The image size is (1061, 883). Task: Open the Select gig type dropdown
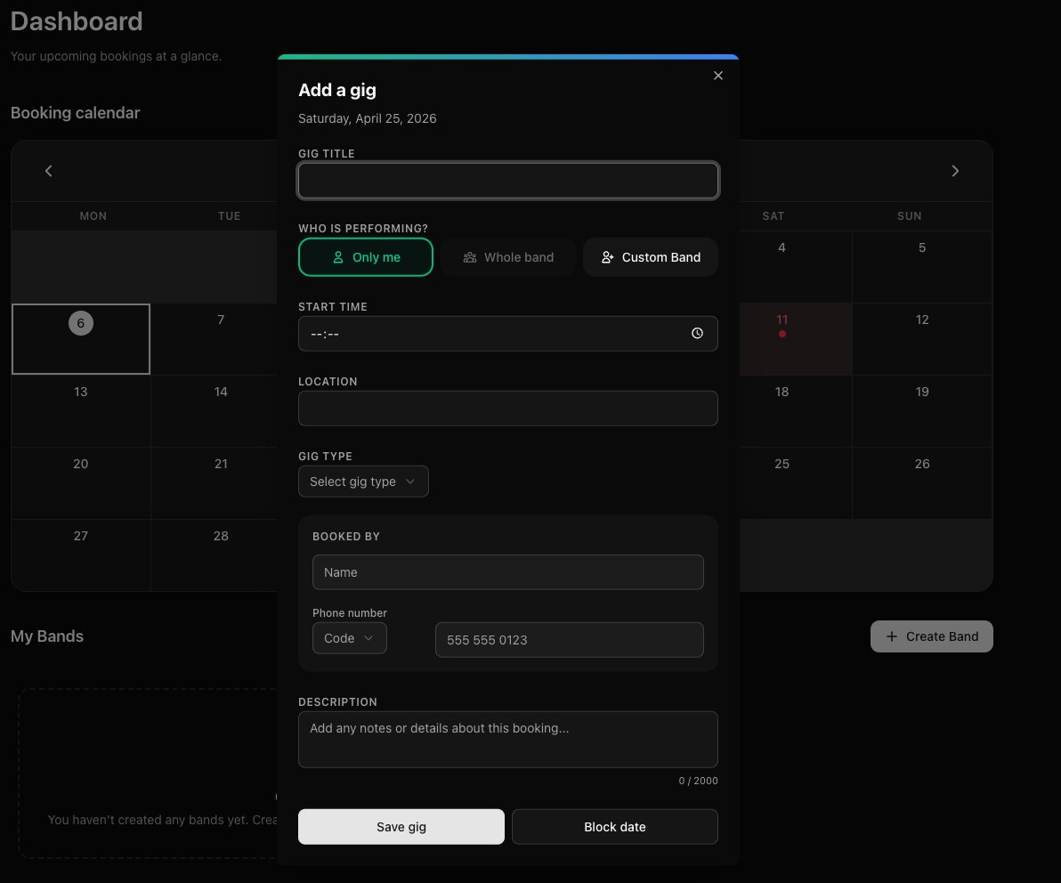(363, 482)
